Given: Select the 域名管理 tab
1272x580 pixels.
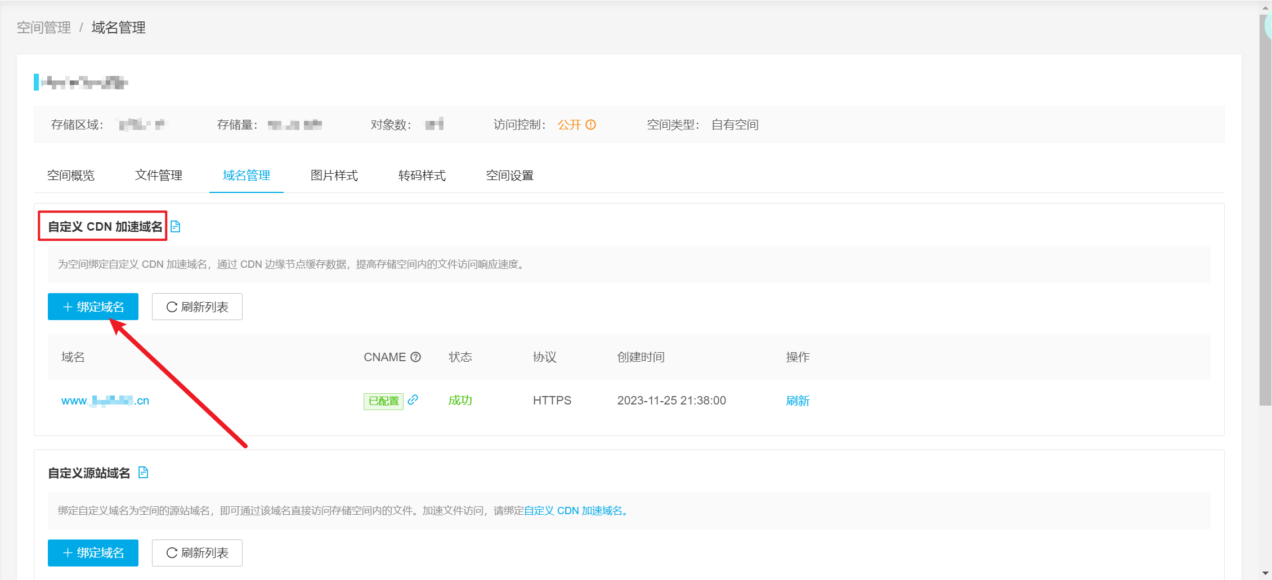Looking at the screenshot, I should (247, 176).
